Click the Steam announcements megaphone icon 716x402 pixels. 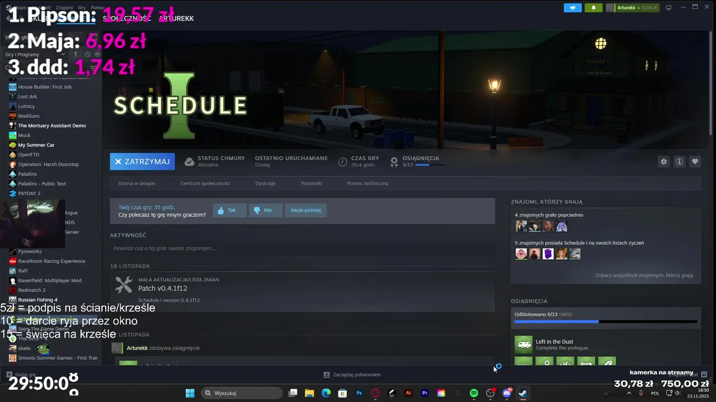click(572, 7)
